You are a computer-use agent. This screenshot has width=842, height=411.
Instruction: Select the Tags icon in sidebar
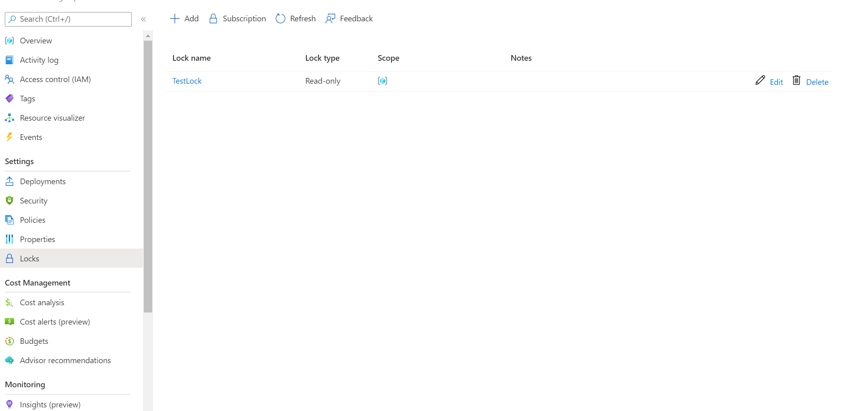9,98
